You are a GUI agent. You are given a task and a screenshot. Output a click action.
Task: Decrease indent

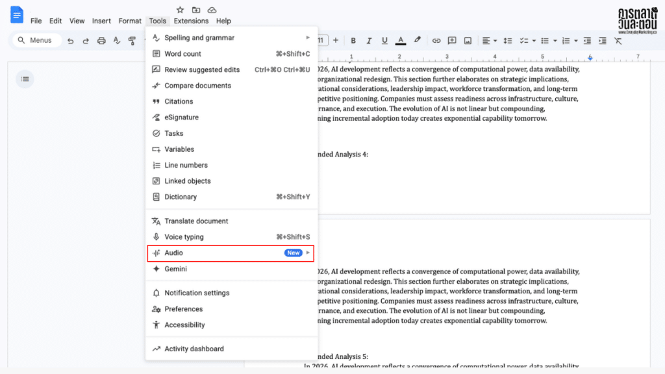click(587, 41)
